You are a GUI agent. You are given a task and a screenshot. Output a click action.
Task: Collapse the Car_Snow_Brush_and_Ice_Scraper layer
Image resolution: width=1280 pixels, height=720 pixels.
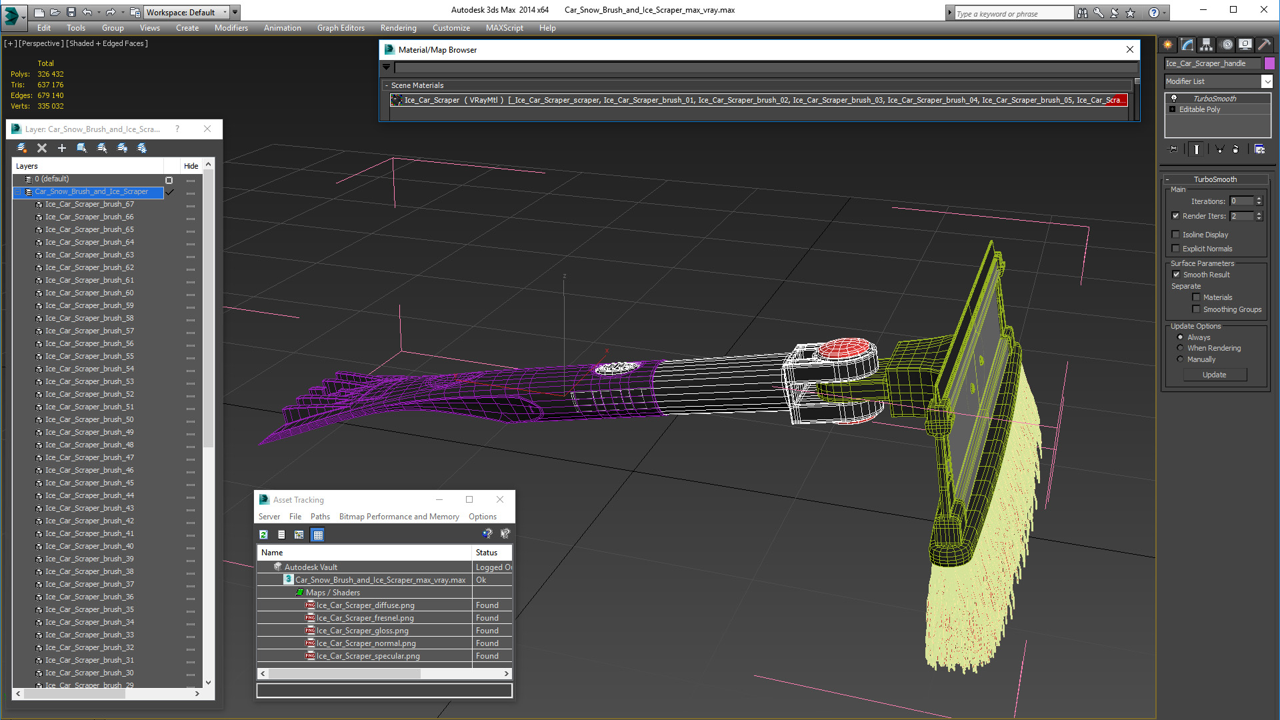[x=19, y=192]
